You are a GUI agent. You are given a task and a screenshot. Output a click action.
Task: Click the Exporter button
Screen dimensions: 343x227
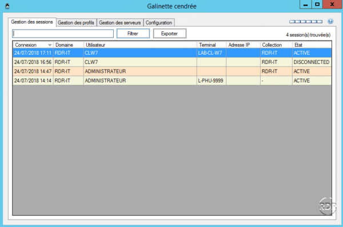170,34
